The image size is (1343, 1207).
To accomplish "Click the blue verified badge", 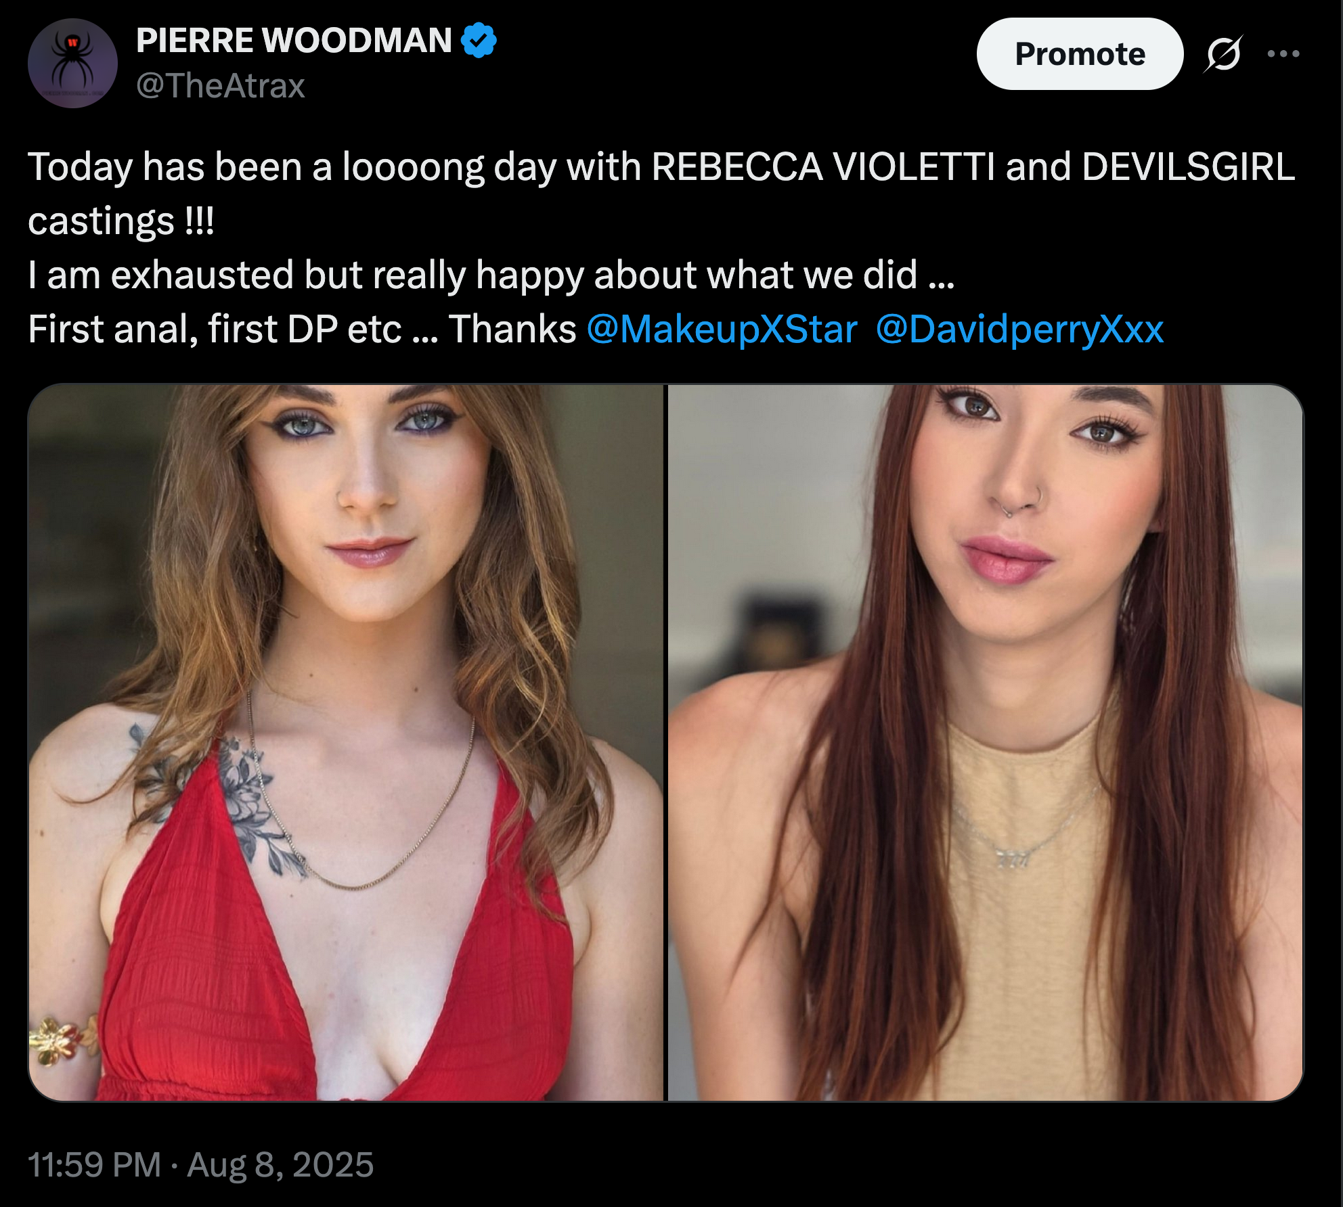I will click(479, 41).
